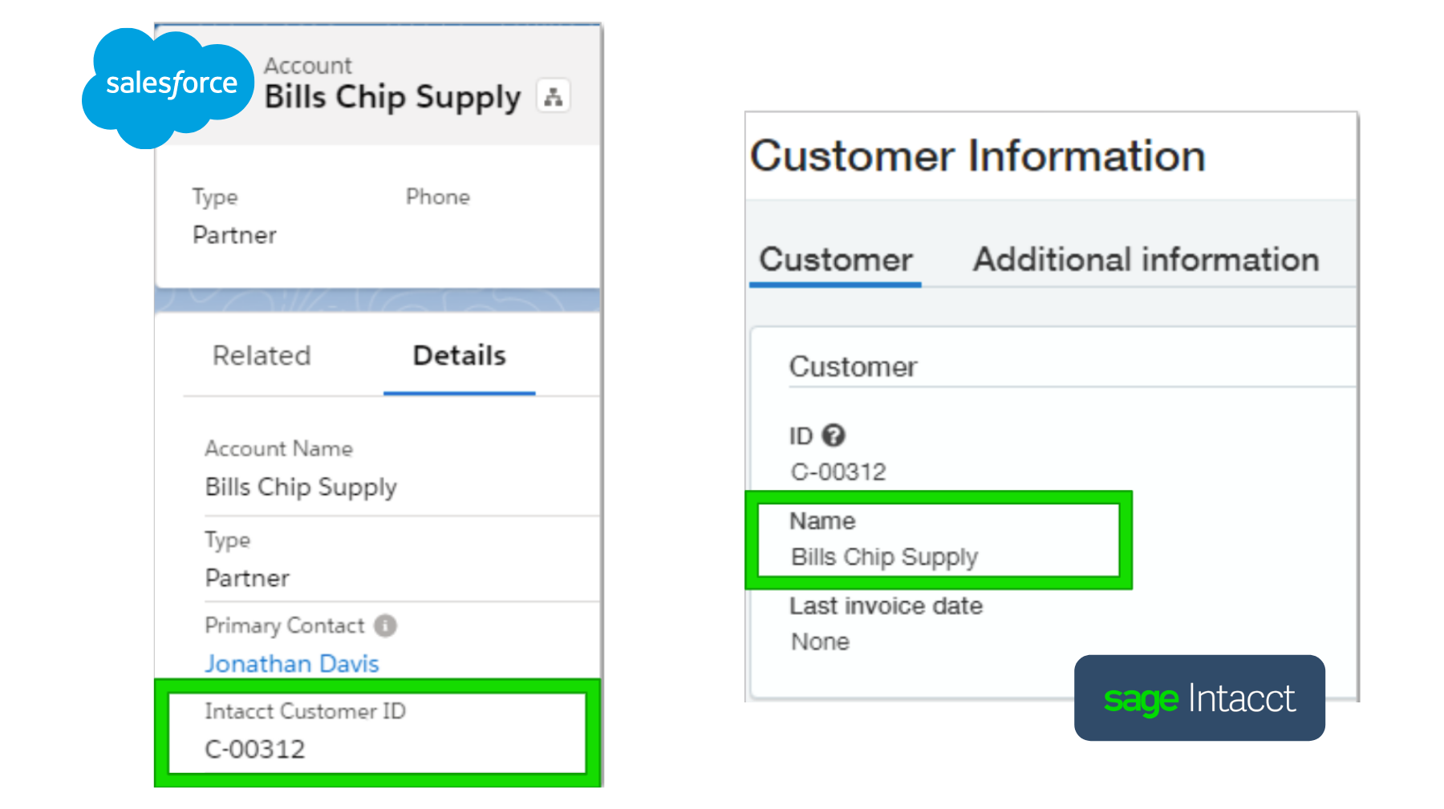Screen dimensions: 1444x809
Task: Click the Type field value in Details
Action: 247,578
